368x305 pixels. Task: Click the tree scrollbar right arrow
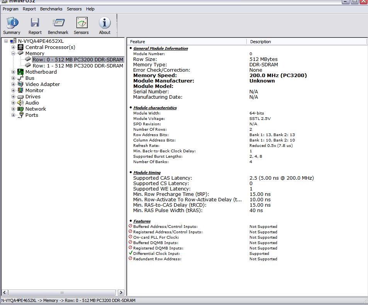pyautogui.click(x=121, y=292)
